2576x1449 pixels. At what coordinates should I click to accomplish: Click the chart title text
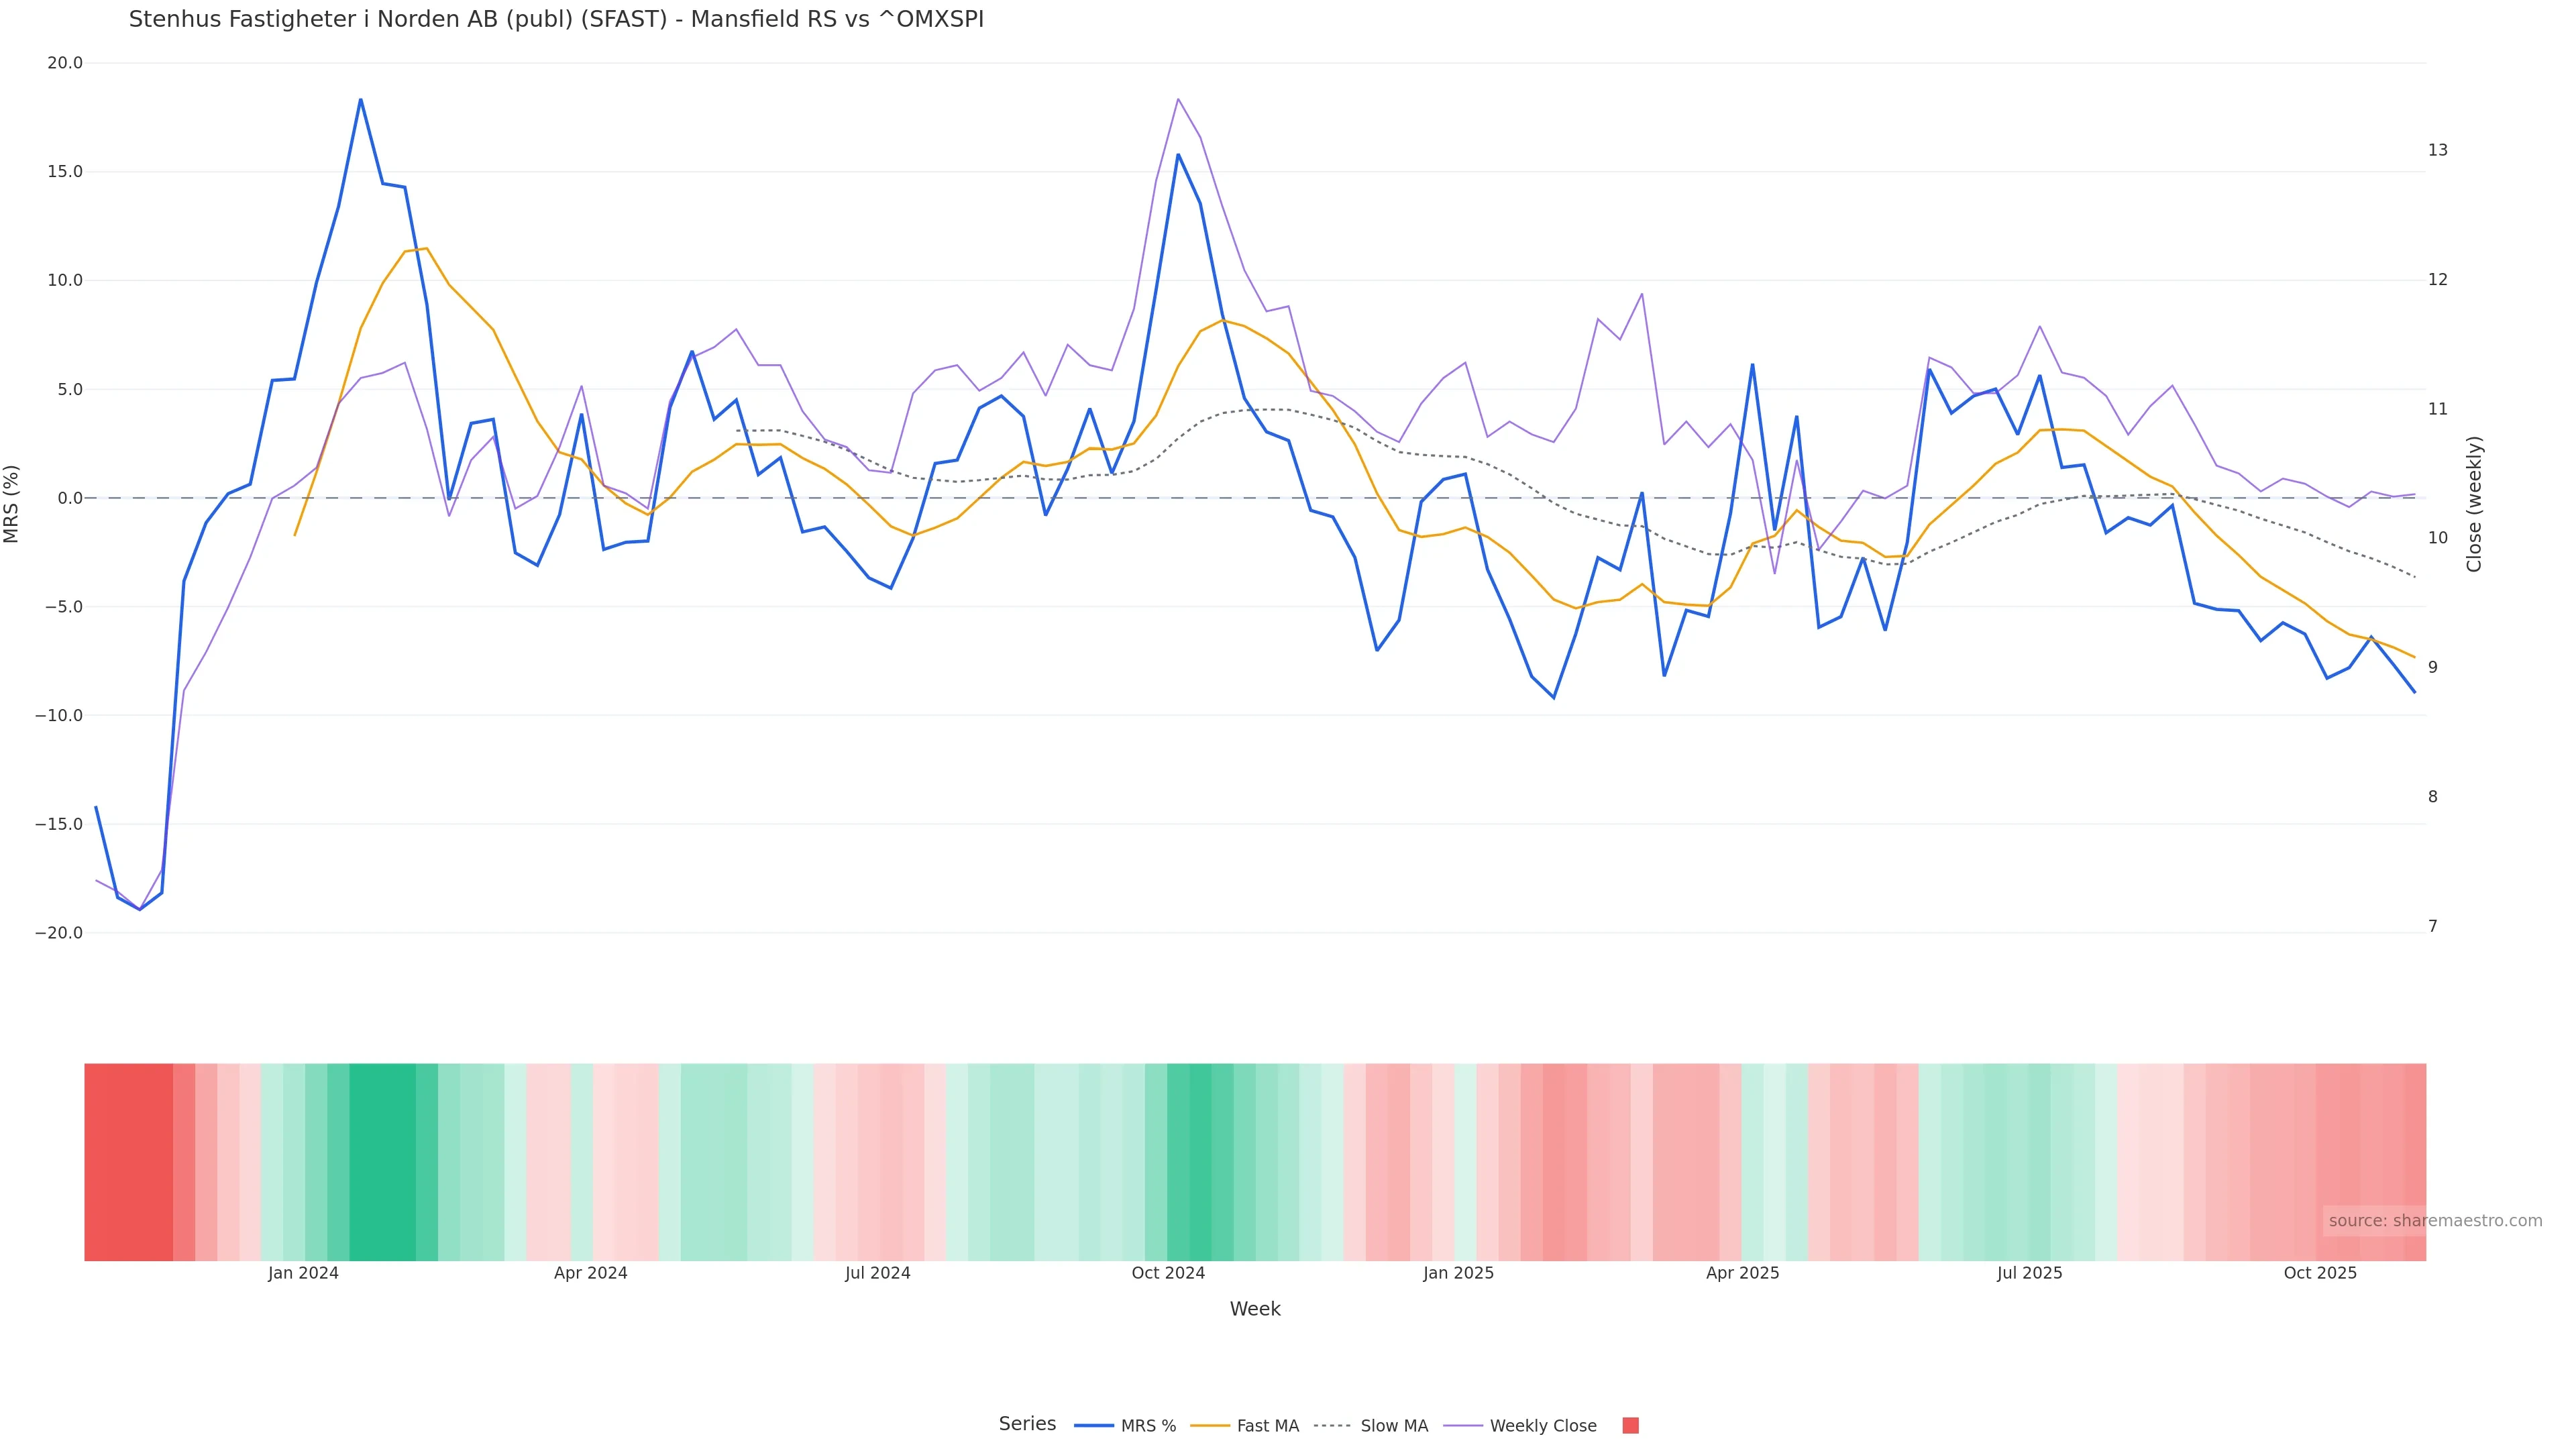tap(556, 20)
